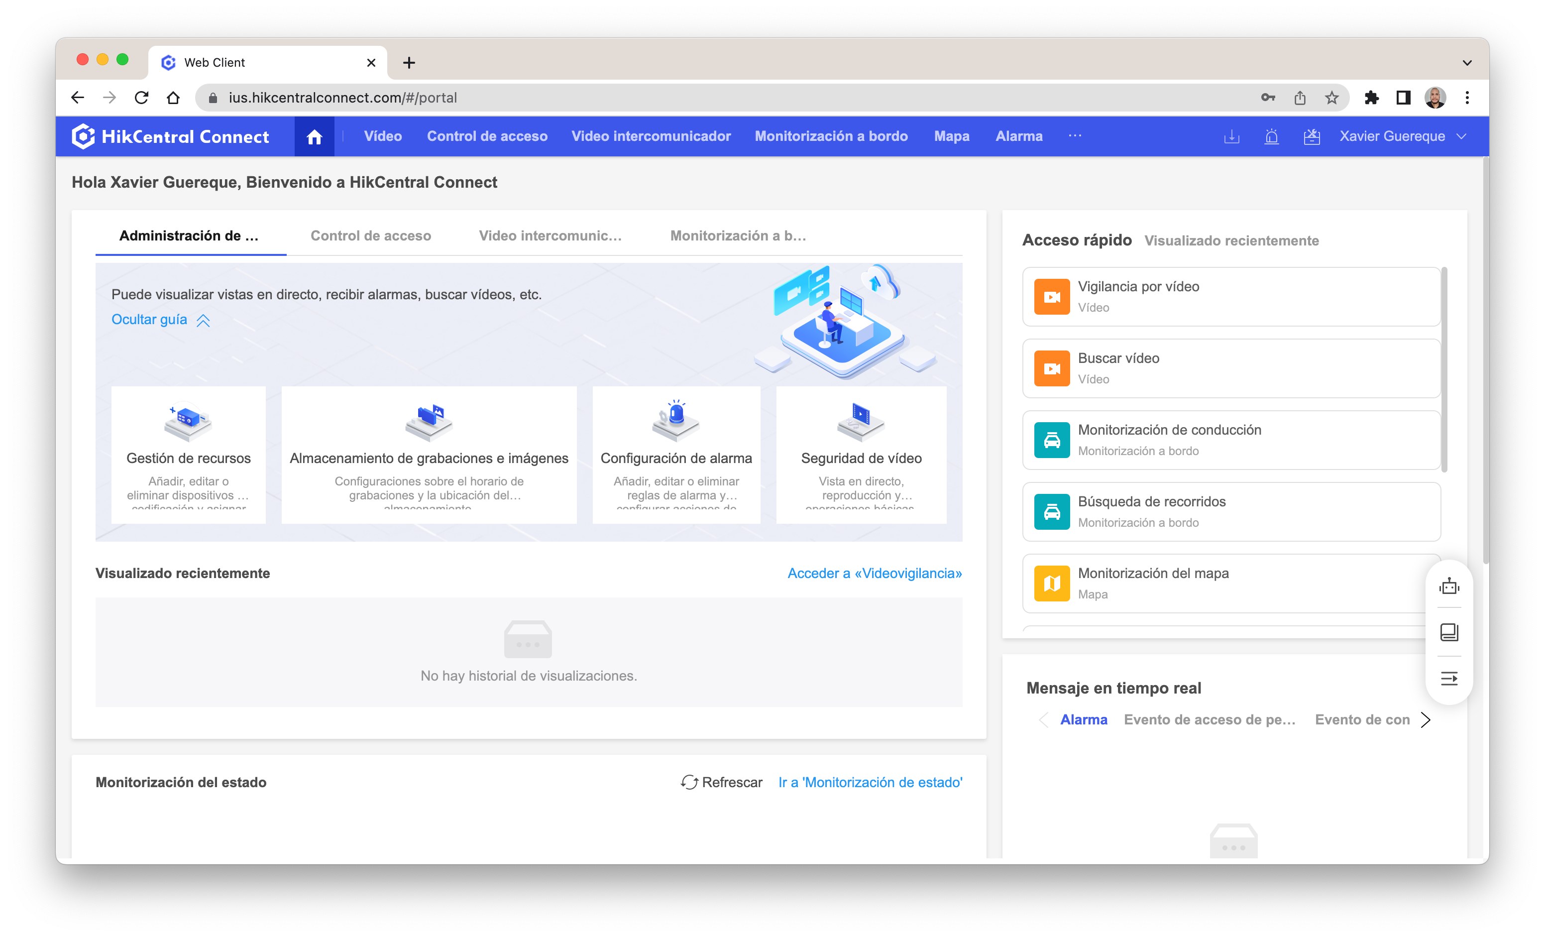Open the Chrome three-dot menu
Image resolution: width=1545 pixels, height=938 pixels.
click(1467, 98)
